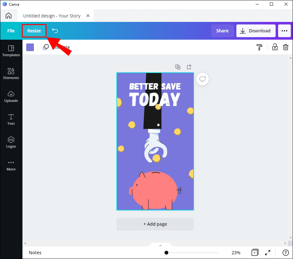Select the purple background color swatch

[x=30, y=47]
